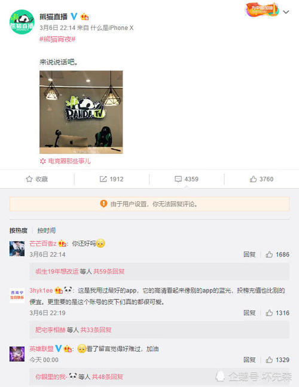Like the comment with 1686 thumbs-up
299x387 pixels.
click(269, 254)
